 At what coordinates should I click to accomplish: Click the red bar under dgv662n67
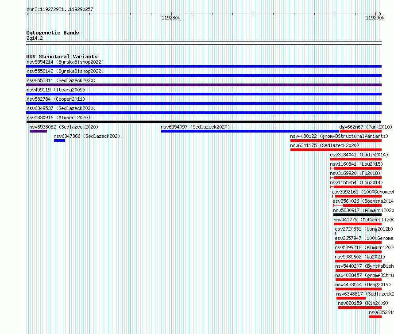[x=361, y=131]
